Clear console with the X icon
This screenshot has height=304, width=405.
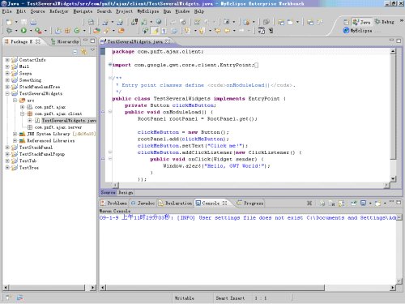pos(309,203)
